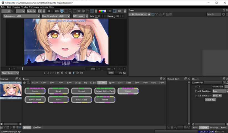Expand the Play Loop mode dropdown
This screenshot has height=133, width=228.
pyautogui.click(x=10, y=73)
